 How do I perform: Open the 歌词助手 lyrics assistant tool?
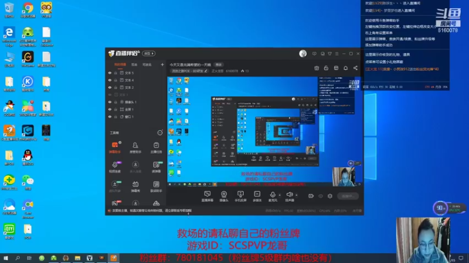pyautogui.click(x=156, y=186)
